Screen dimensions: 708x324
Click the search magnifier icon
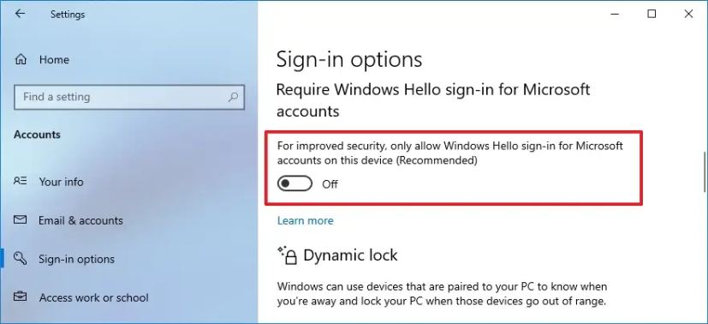233,97
